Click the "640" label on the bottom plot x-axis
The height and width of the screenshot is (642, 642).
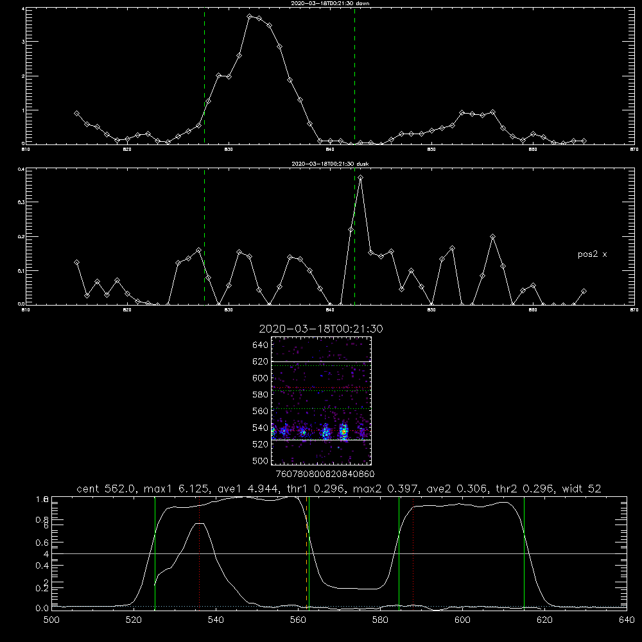pyautogui.click(x=627, y=620)
